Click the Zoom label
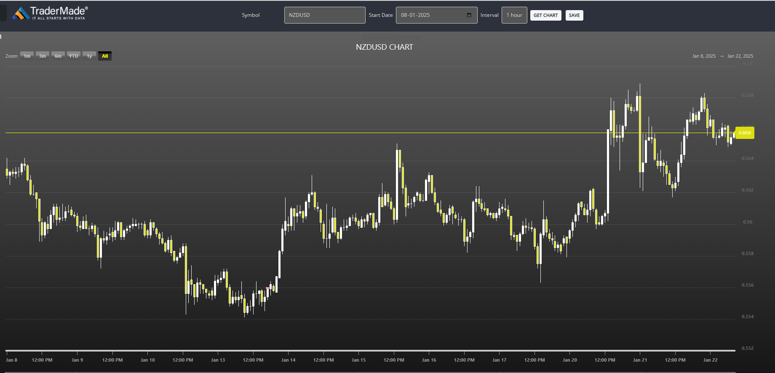The image size is (775, 373). [11, 56]
